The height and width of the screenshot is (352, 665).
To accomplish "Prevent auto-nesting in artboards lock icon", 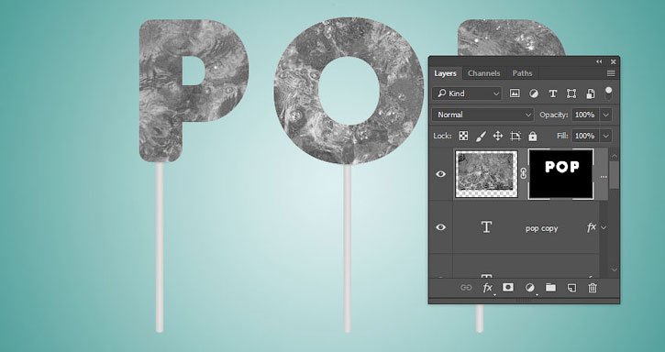I will click(x=515, y=136).
